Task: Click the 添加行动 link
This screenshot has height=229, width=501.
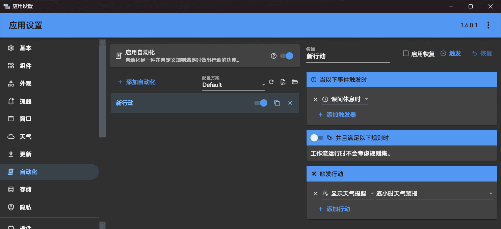Action: click(338, 209)
